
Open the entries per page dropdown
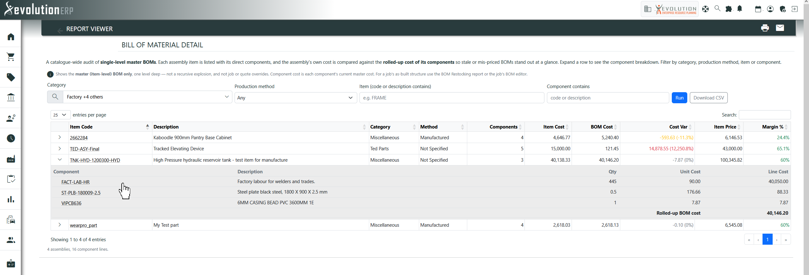60,115
